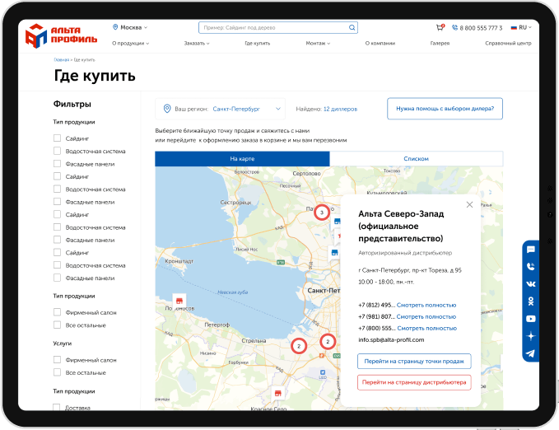Viewport: 559px width, 430px height.
Task: Open the Санкт-Петербург region dropdown
Action: [220, 109]
